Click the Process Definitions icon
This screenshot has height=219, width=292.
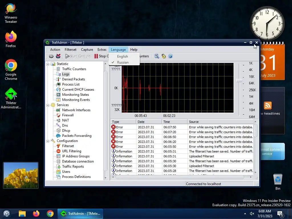coord(58,177)
